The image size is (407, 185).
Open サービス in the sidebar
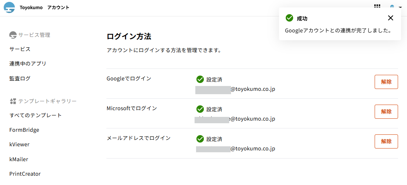(x=20, y=49)
